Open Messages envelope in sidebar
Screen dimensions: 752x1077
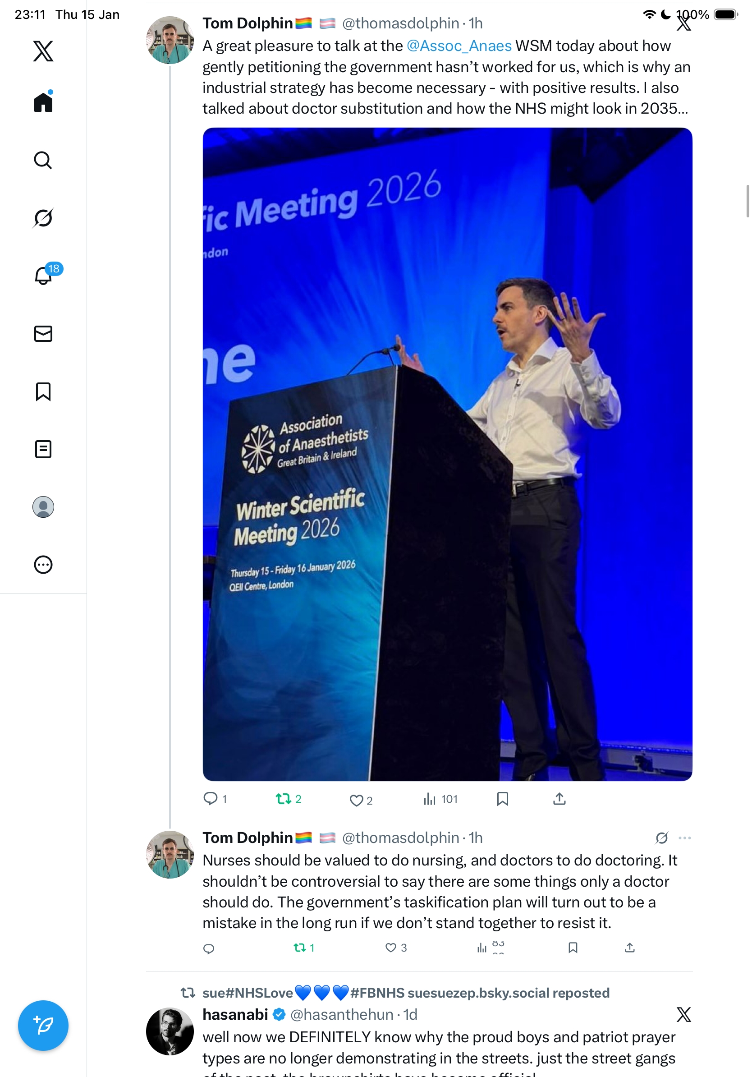43,333
